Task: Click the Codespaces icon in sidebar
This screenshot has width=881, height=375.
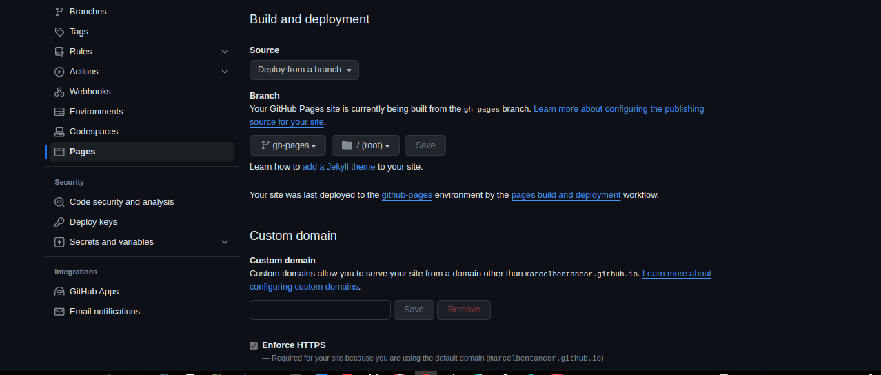Action: tap(59, 132)
